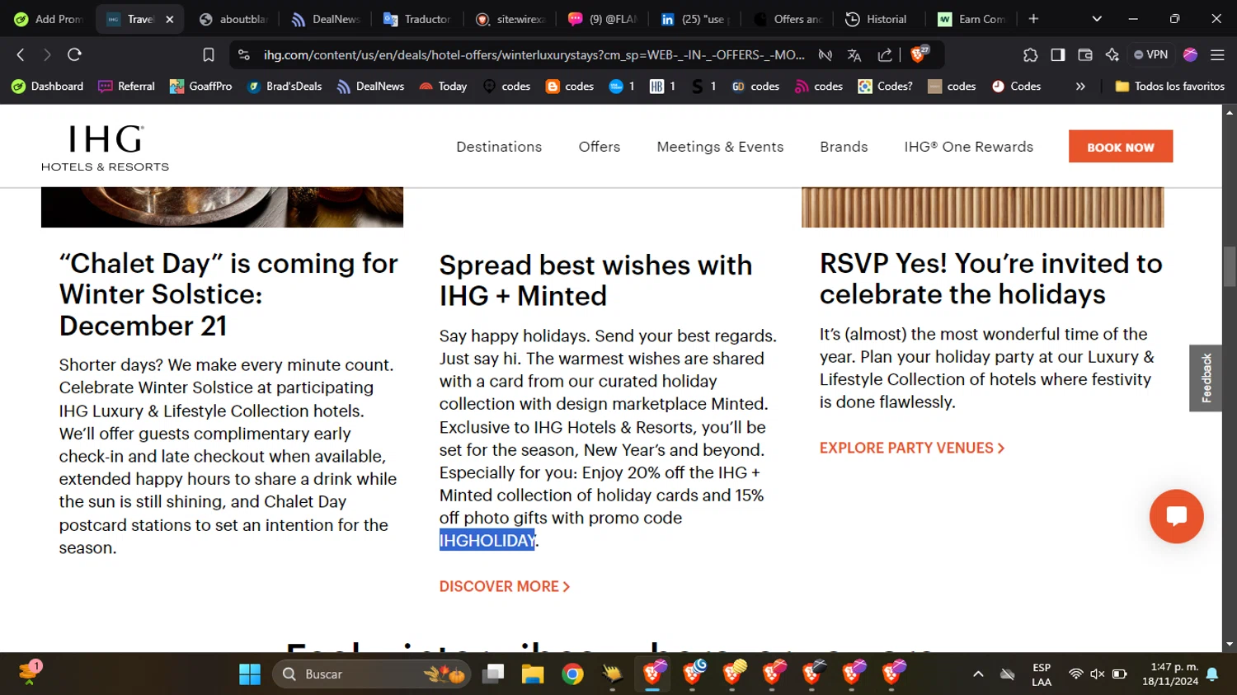
Task: Expand the tab search dropdown
Action: point(1097,18)
